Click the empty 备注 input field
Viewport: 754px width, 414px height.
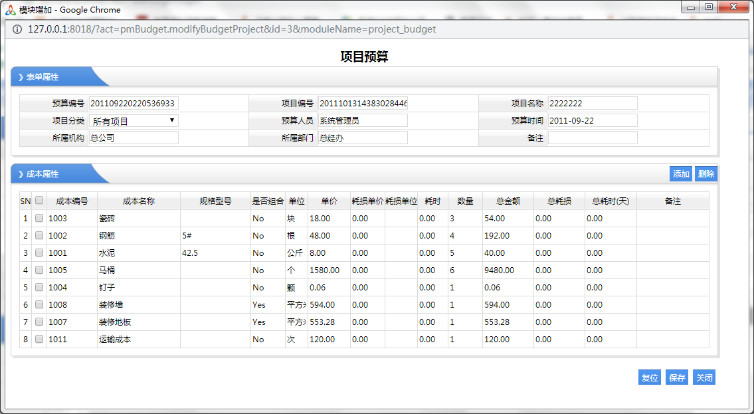(x=593, y=138)
